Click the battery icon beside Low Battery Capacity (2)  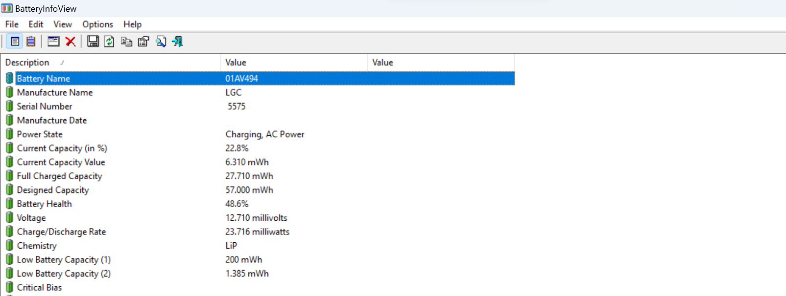[9, 273]
